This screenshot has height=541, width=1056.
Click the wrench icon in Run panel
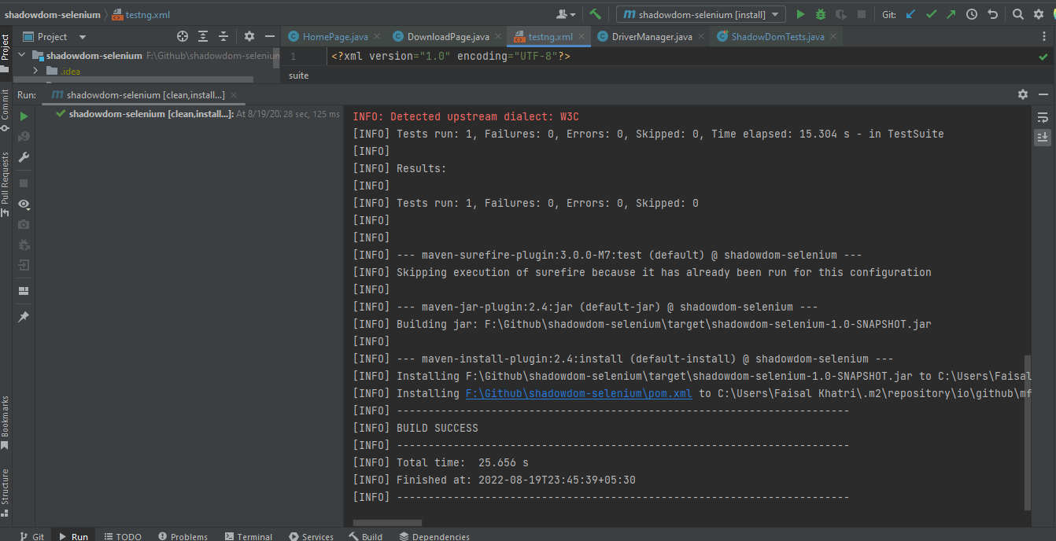click(24, 157)
